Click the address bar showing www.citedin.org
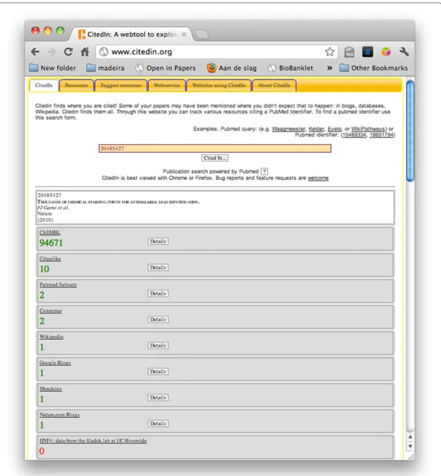 pos(216,52)
